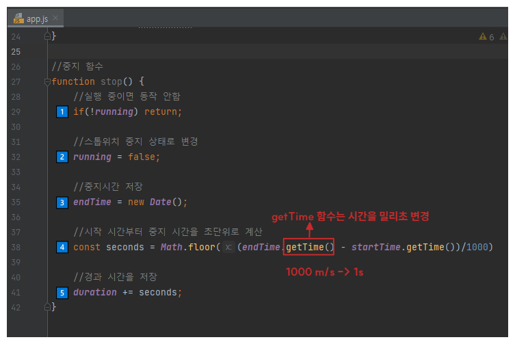Click 'seconds' declaration on line 38
The height and width of the screenshot is (344, 515).
(125, 247)
